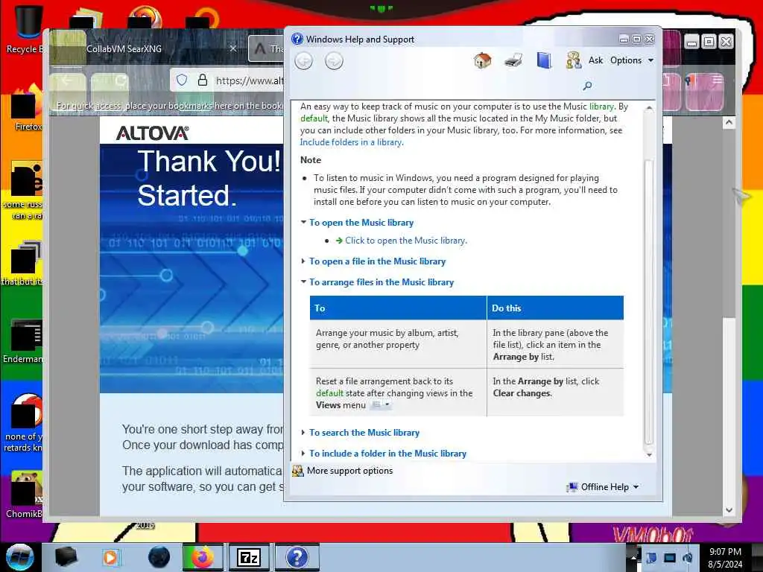The width and height of the screenshot is (763, 572).
Task: Browse Help contents with the book icon
Action: tap(544, 60)
